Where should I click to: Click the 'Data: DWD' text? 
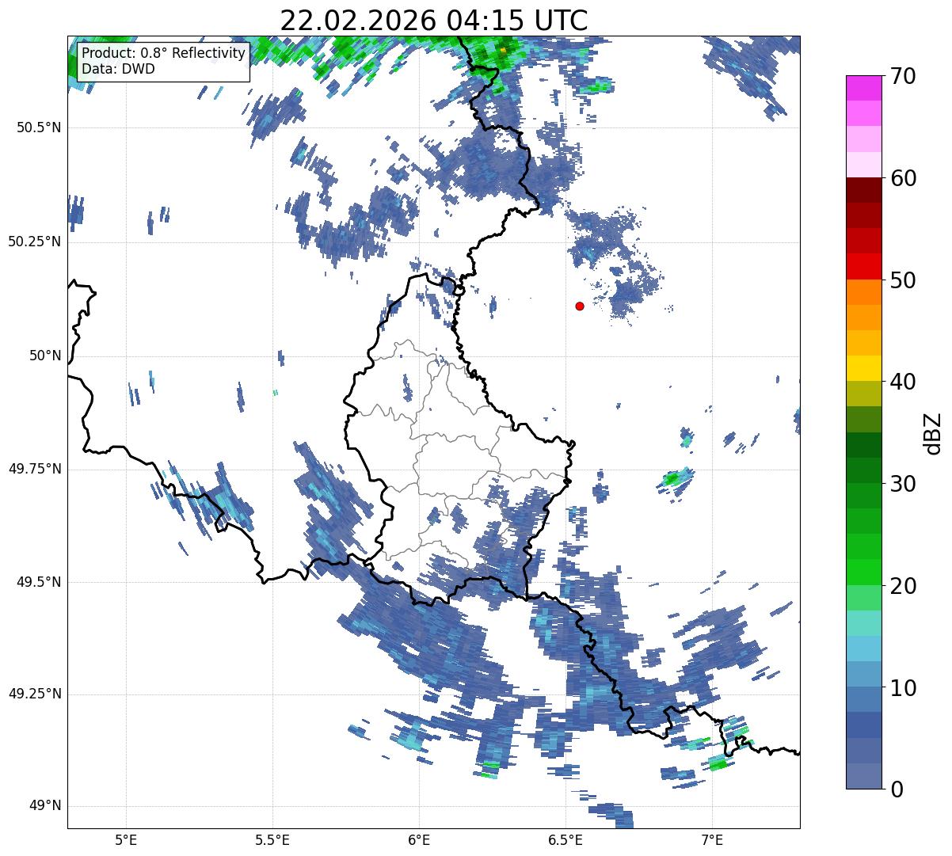tap(118, 69)
